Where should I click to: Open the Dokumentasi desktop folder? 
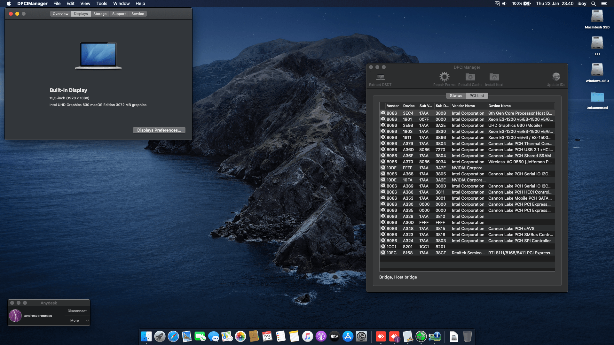597,97
